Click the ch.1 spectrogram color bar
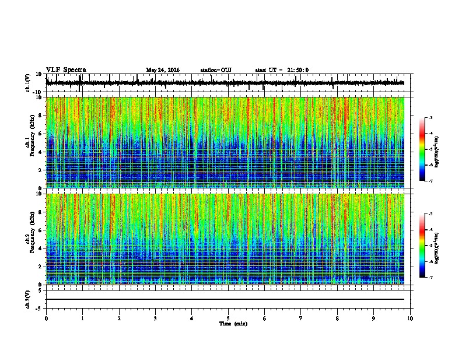Viewport: 462px width, 357px height. [x=422, y=149]
